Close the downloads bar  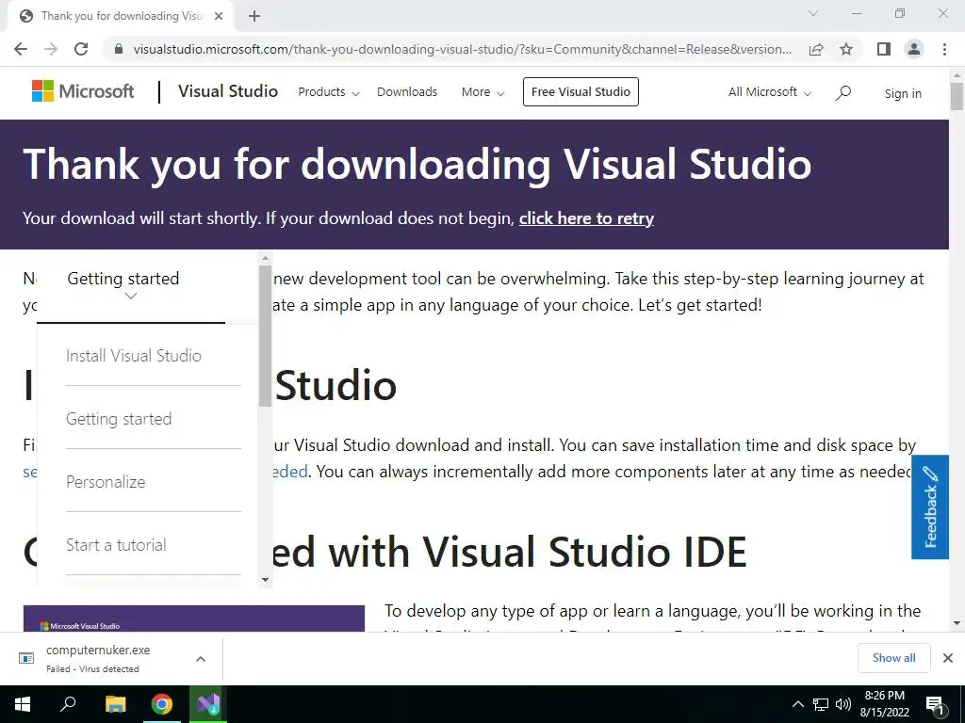click(x=948, y=658)
